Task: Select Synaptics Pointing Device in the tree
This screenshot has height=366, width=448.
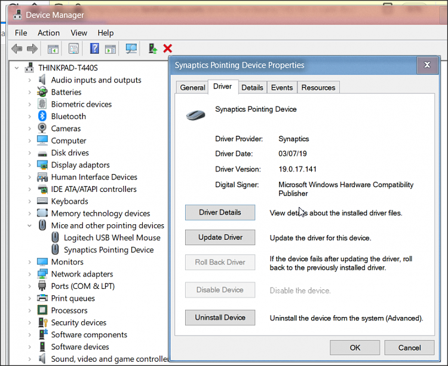Action: click(x=109, y=250)
